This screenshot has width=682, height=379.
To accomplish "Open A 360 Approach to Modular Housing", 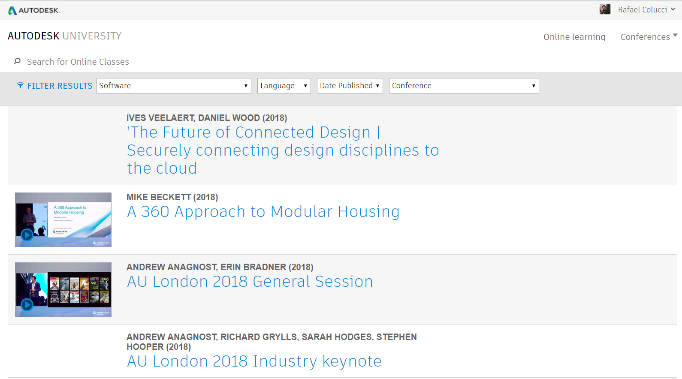I will (263, 212).
